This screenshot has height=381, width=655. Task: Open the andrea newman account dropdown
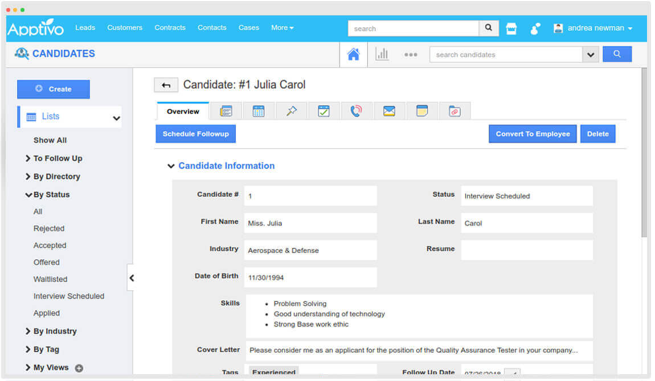pyautogui.click(x=593, y=27)
